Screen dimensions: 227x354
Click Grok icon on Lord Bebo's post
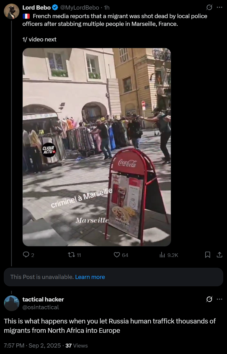click(209, 8)
